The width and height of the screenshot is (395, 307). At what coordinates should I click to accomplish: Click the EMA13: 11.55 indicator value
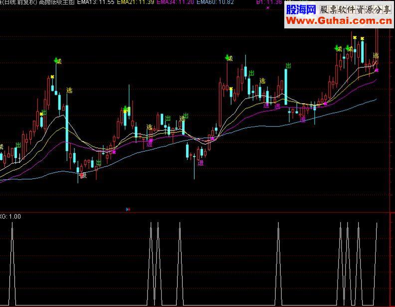point(96,2)
